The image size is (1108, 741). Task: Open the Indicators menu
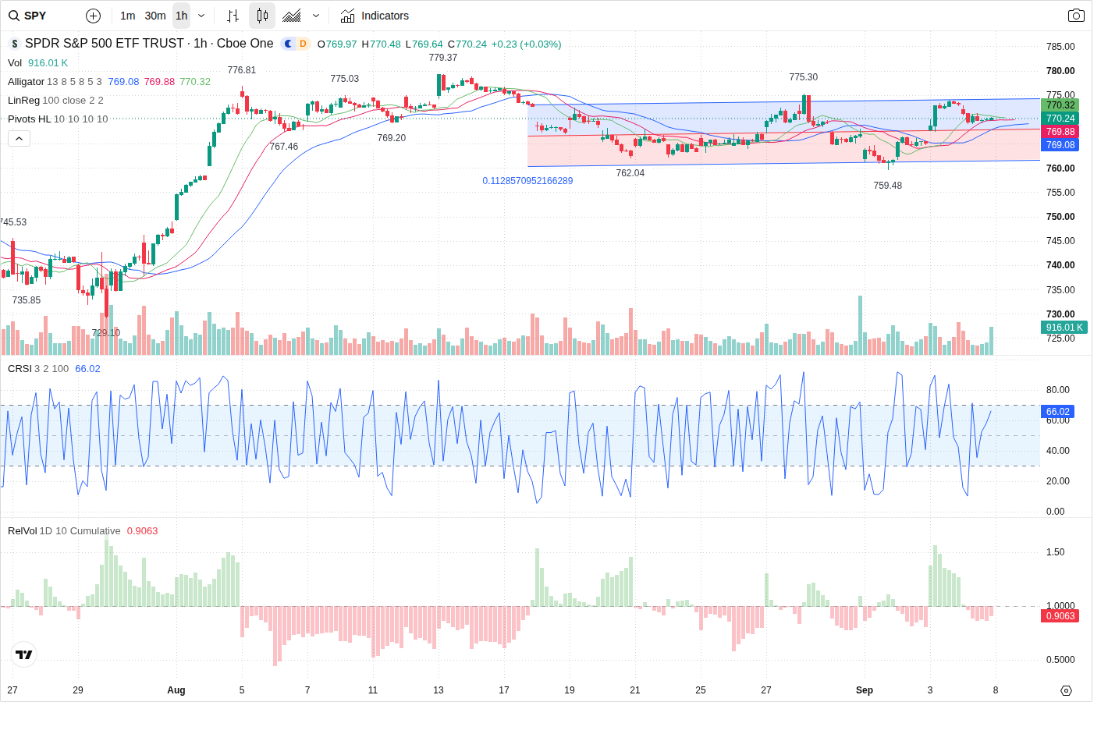(x=375, y=16)
